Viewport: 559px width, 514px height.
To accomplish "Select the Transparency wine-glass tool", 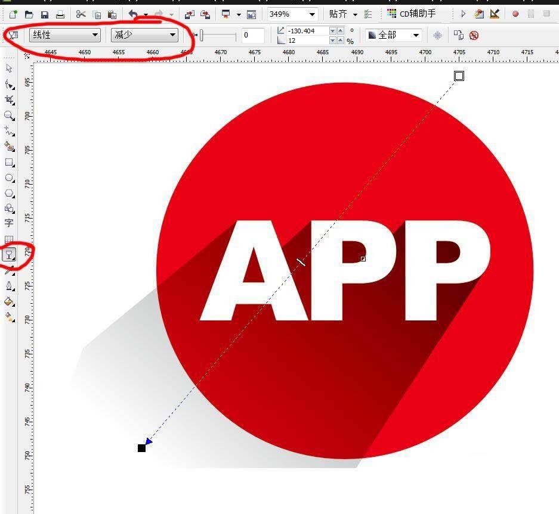I will tap(9, 255).
